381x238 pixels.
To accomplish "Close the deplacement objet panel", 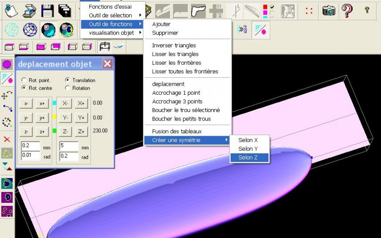I will click(108, 64).
